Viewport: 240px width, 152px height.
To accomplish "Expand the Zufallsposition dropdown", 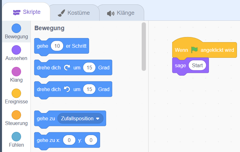I will 97,119.
